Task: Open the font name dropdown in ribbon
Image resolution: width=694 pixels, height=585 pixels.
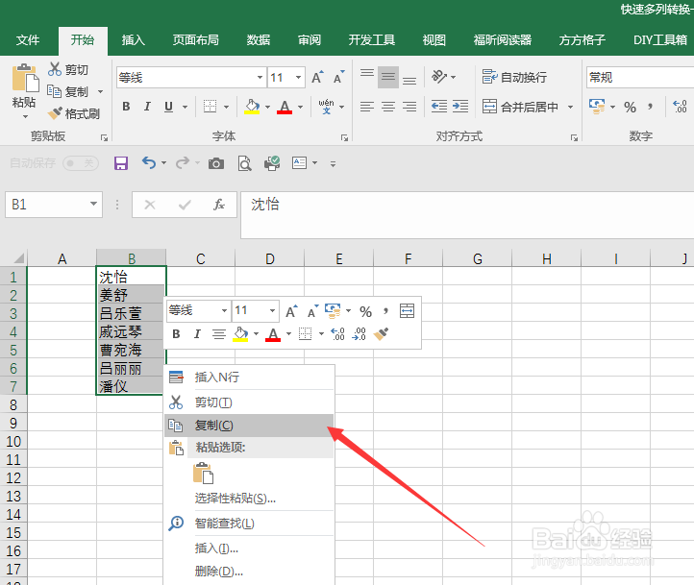Action: (x=260, y=78)
